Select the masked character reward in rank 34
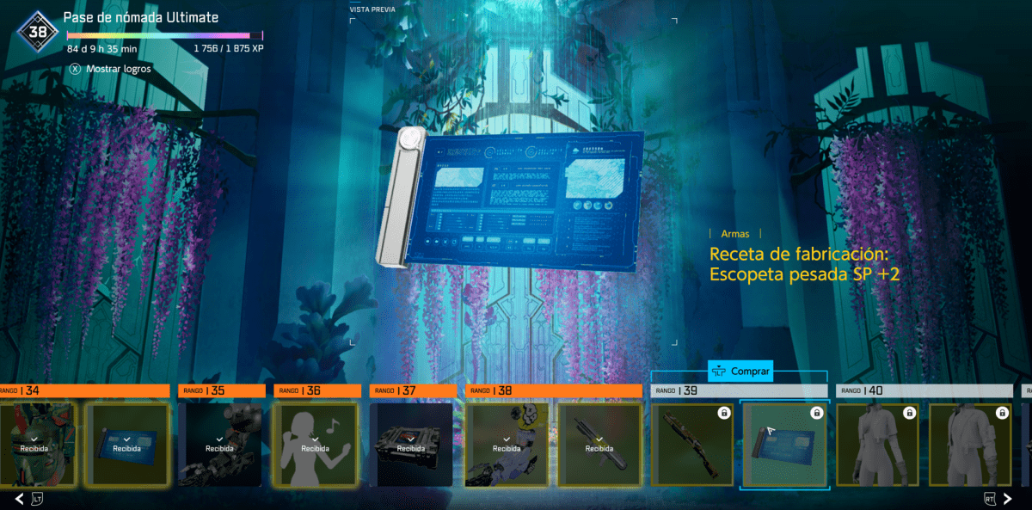The image size is (1032, 510). tap(36, 445)
